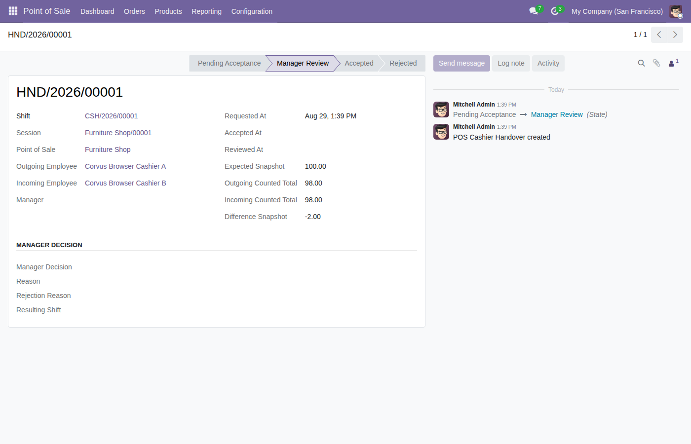This screenshot has width=691, height=444.
Task: Click Incoming Counted Total value 98.00
Action: [x=313, y=200]
